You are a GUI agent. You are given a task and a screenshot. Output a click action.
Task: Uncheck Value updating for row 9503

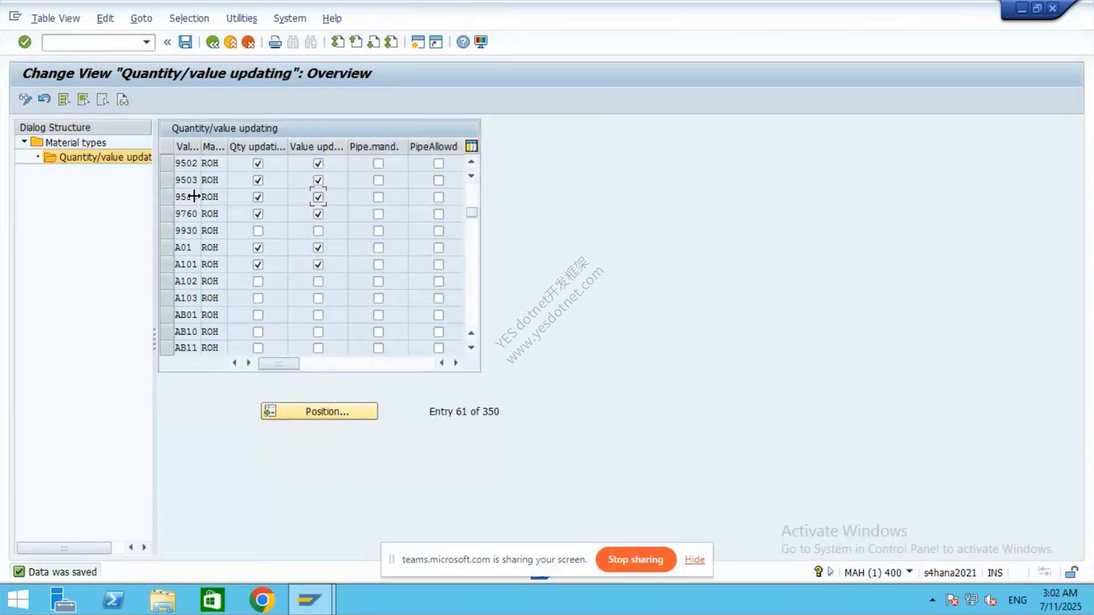coord(318,181)
